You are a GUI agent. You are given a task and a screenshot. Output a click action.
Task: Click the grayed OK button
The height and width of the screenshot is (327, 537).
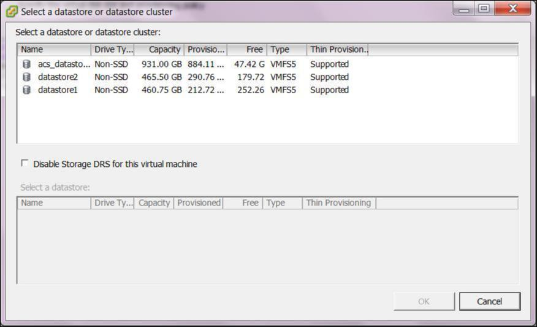tap(424, 301)
